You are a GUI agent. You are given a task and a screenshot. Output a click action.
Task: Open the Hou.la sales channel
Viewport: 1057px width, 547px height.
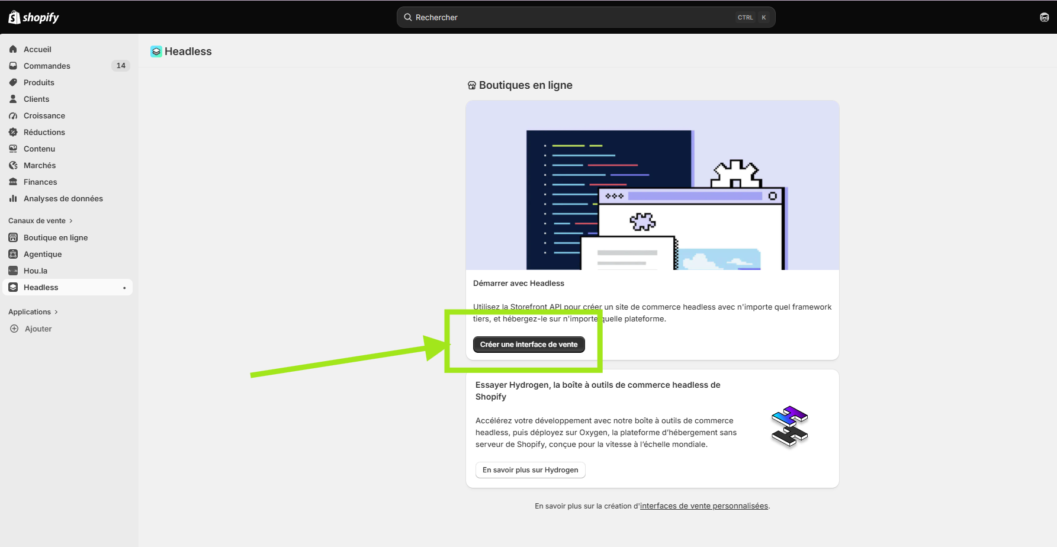(68, 271)
